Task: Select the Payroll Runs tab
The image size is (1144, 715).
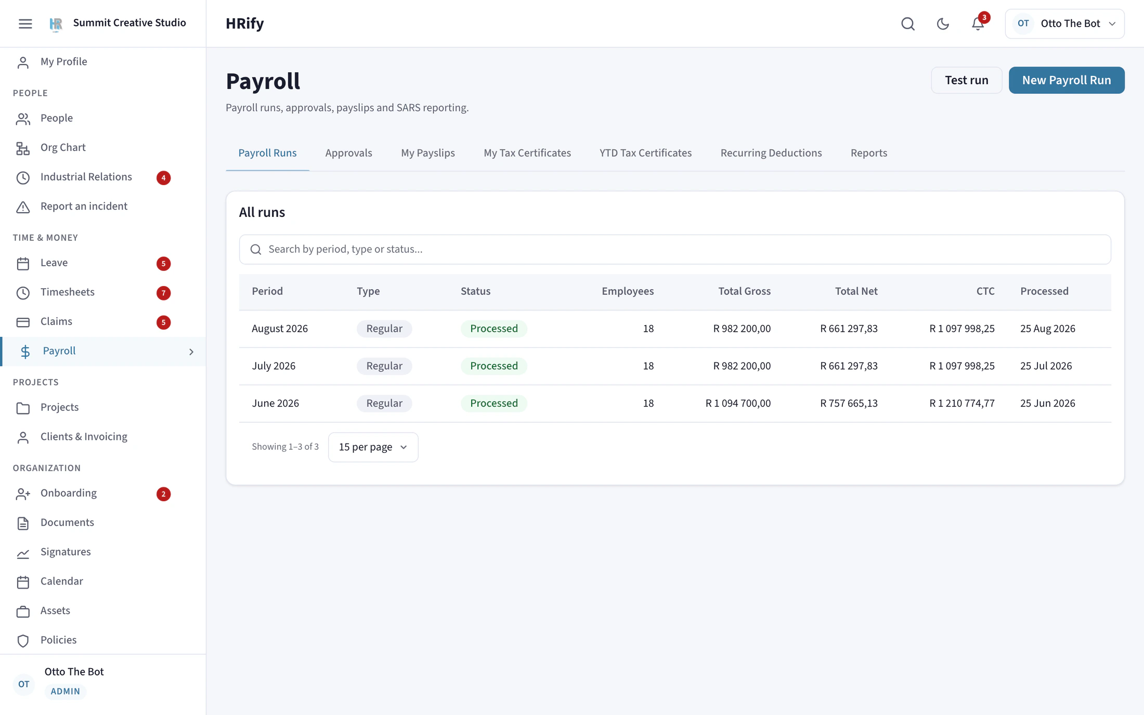Action: pos(267,153)
